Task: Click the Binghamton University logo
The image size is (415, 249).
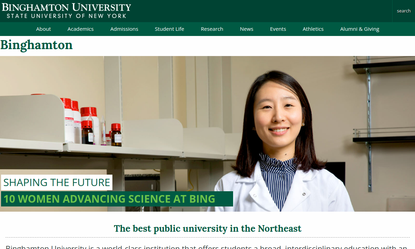Action: (x=66, y=7)
